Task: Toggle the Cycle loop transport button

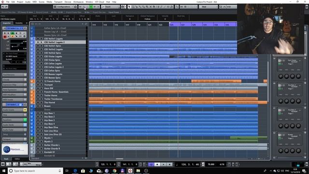Action: [151, 164]
